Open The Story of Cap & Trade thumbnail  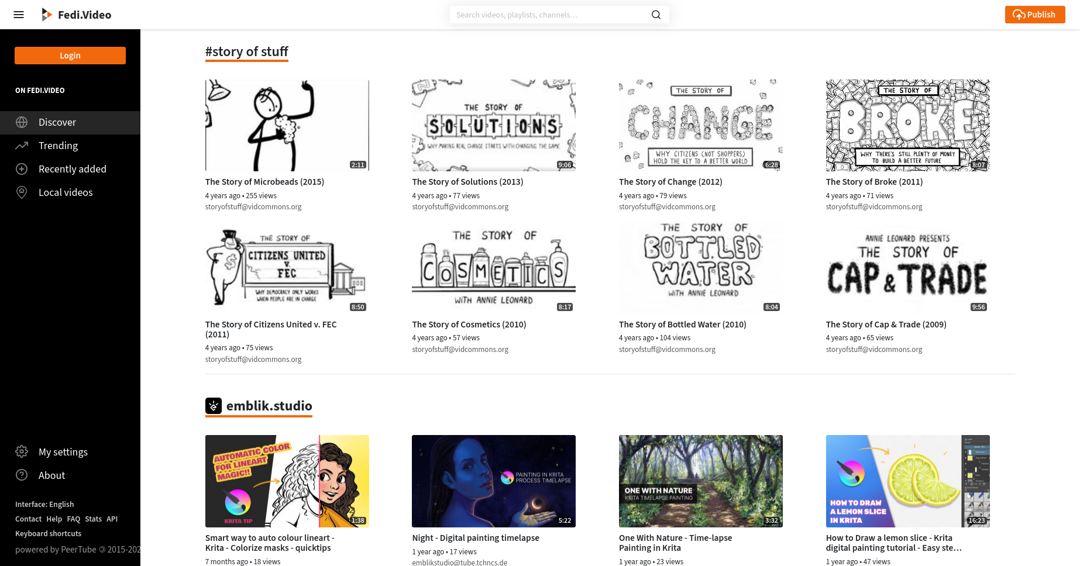click(x=908, y=268)
